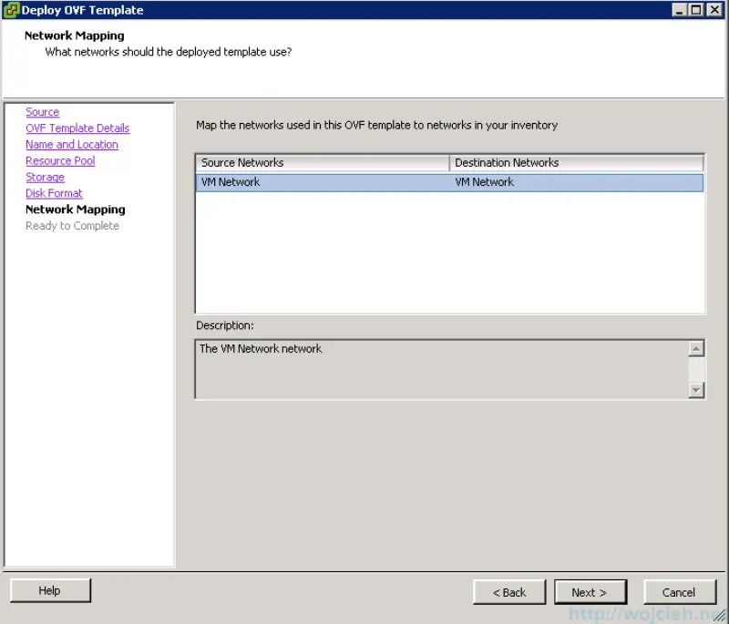Open the Disk Format step
Screen dimensions: 729x624
tap(54, 193)
